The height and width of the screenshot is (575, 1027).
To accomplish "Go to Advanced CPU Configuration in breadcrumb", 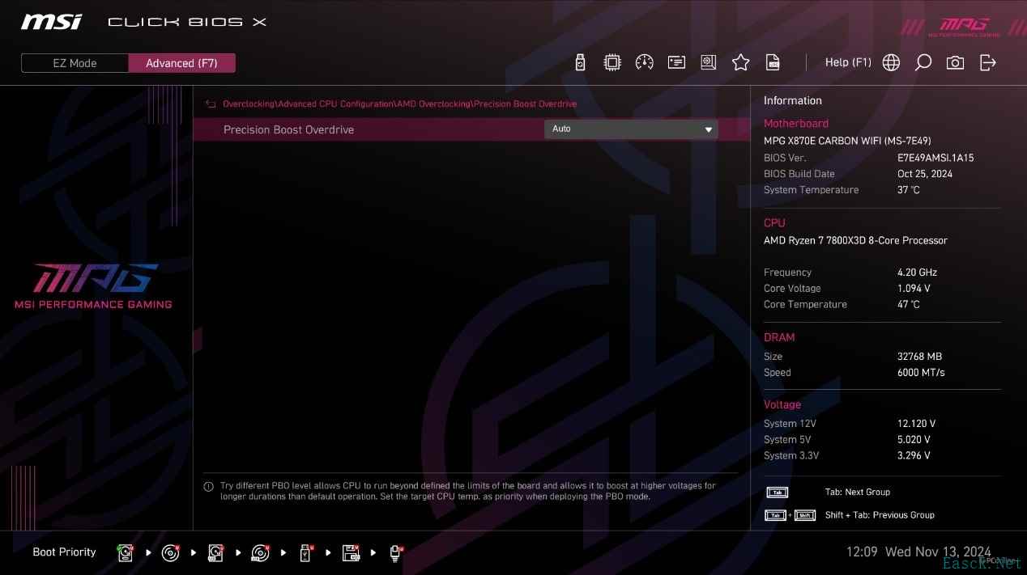I will [336, 104].
